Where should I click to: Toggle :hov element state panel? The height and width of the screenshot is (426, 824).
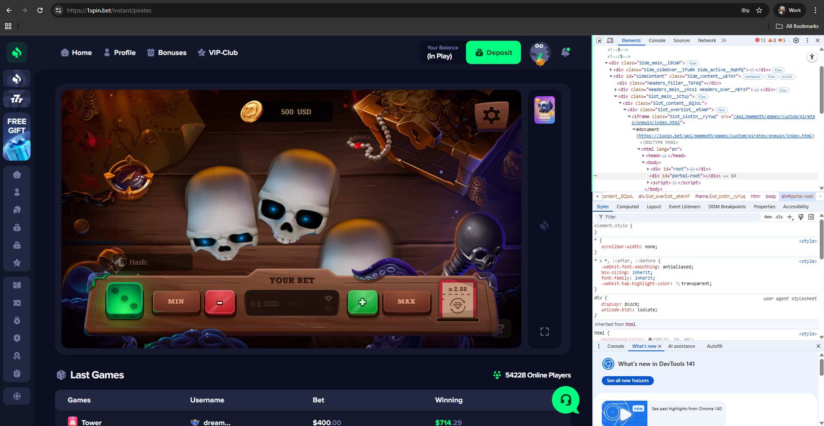point(768,217)
